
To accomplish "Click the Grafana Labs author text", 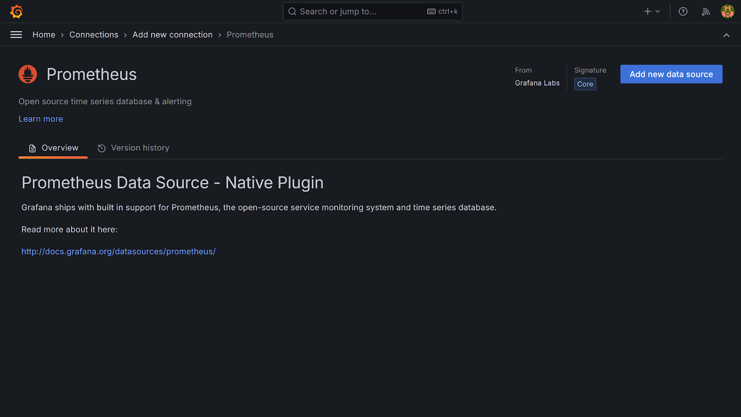I will pyautogui.click(x=537, y=83).
